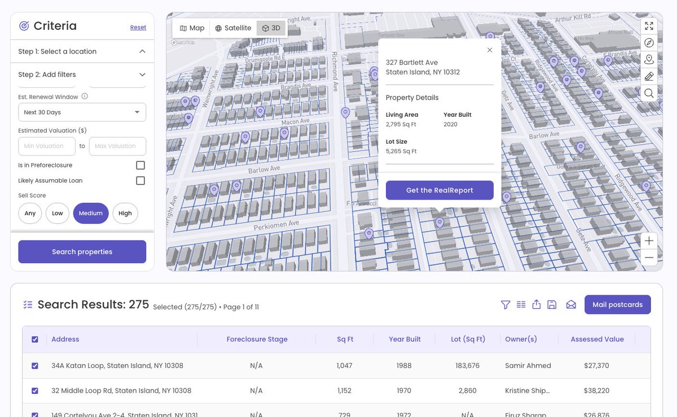Viewport: 677px width, 417px height.
Task: Check Likely Assumable Loan box
Action: click(140, 180)
